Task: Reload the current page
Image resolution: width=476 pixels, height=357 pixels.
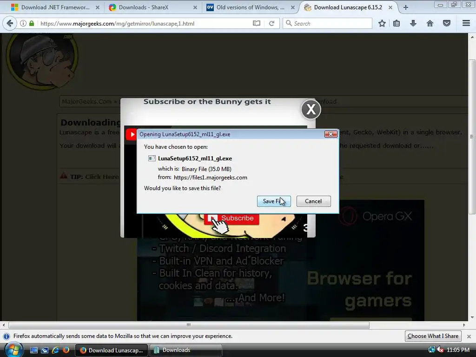Action: coord(271,23)
